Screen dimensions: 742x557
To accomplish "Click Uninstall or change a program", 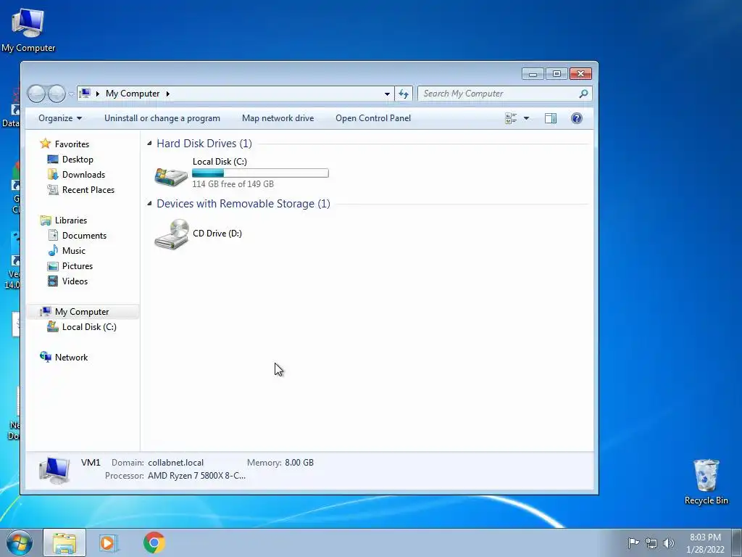I will click(x=162, y=118).
